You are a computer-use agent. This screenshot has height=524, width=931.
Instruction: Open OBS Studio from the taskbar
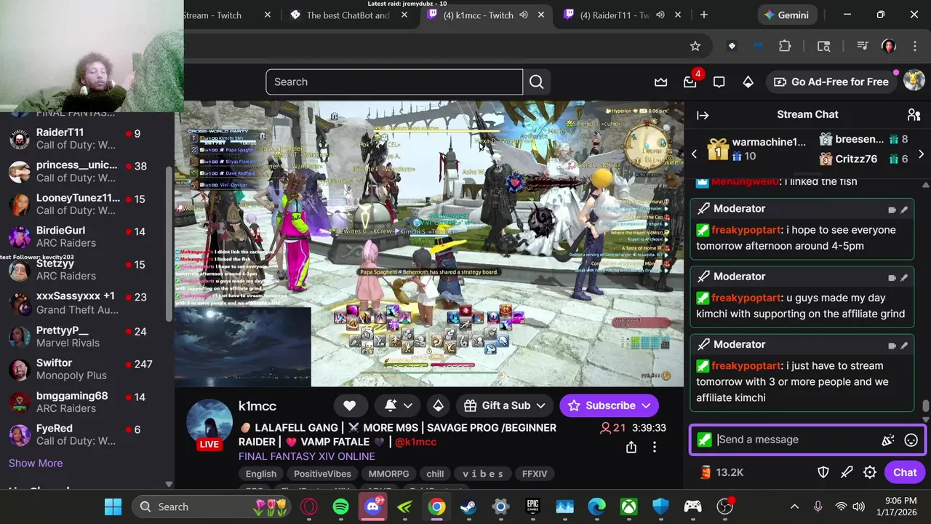724,507
